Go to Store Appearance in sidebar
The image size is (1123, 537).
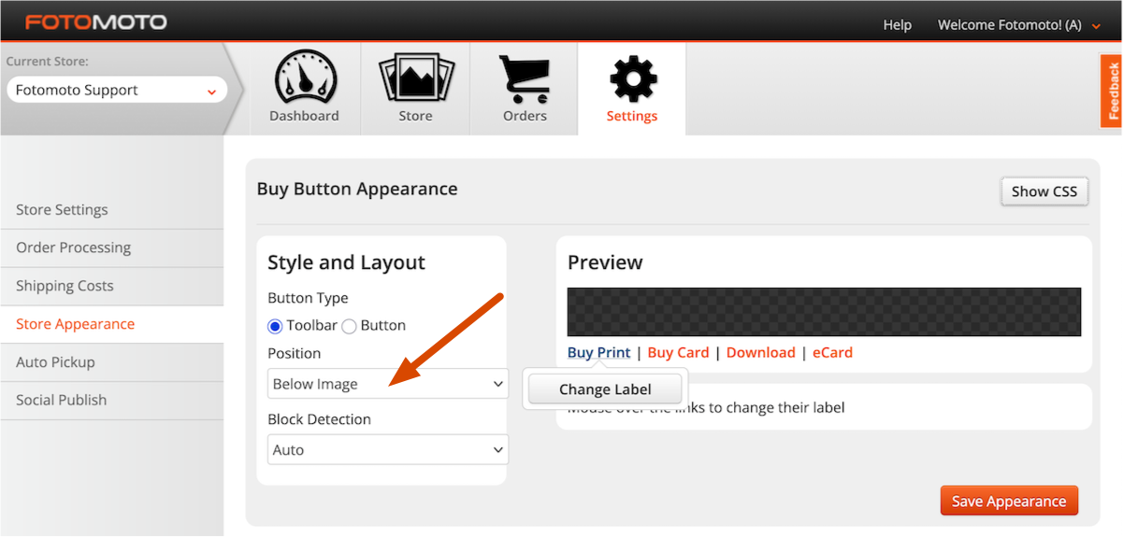point(75,324)
